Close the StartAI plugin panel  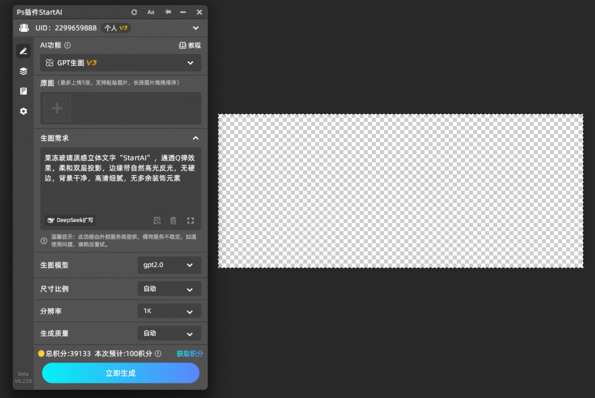point(199,12)
